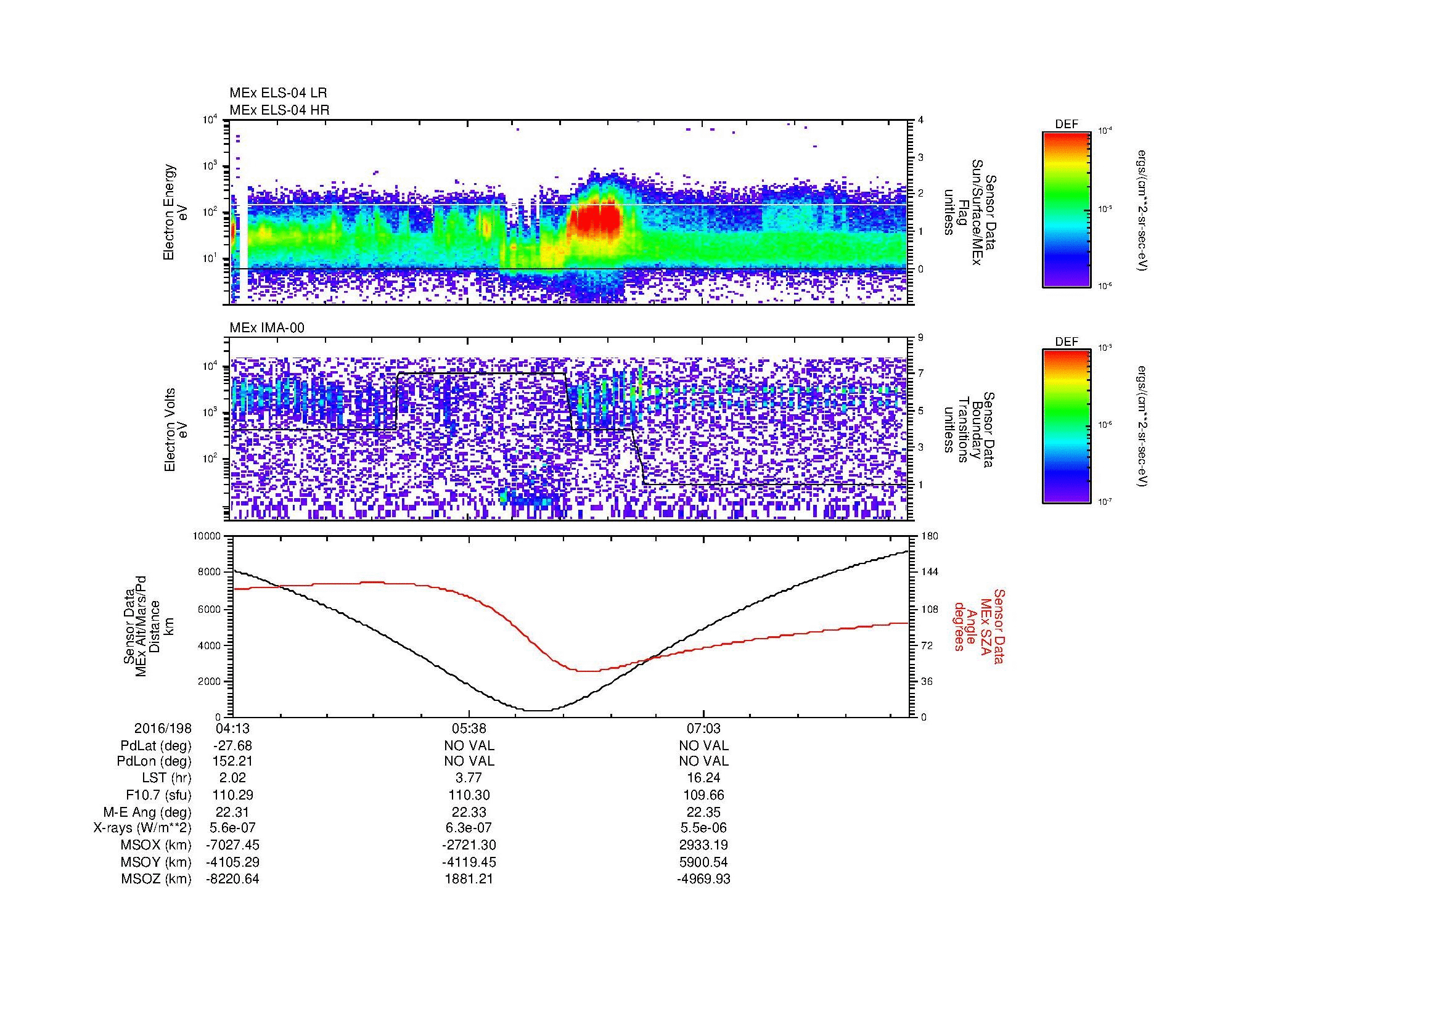The width and height of the screenshot is (1442, 1019).
Task: Click the 'MEx Alt/Mars/Pd Distance km' axis label
Action: [x=148, y=626]
